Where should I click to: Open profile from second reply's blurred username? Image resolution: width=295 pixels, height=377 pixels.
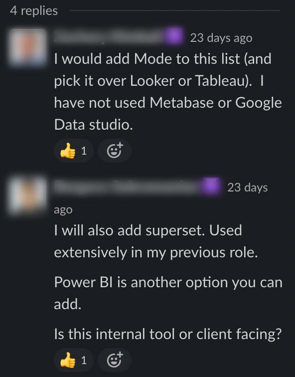128,187
